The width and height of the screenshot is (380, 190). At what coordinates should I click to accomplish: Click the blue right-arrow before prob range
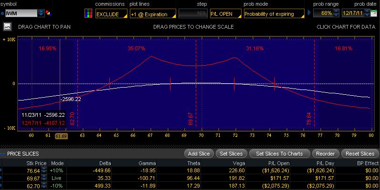tap(309, 12)
